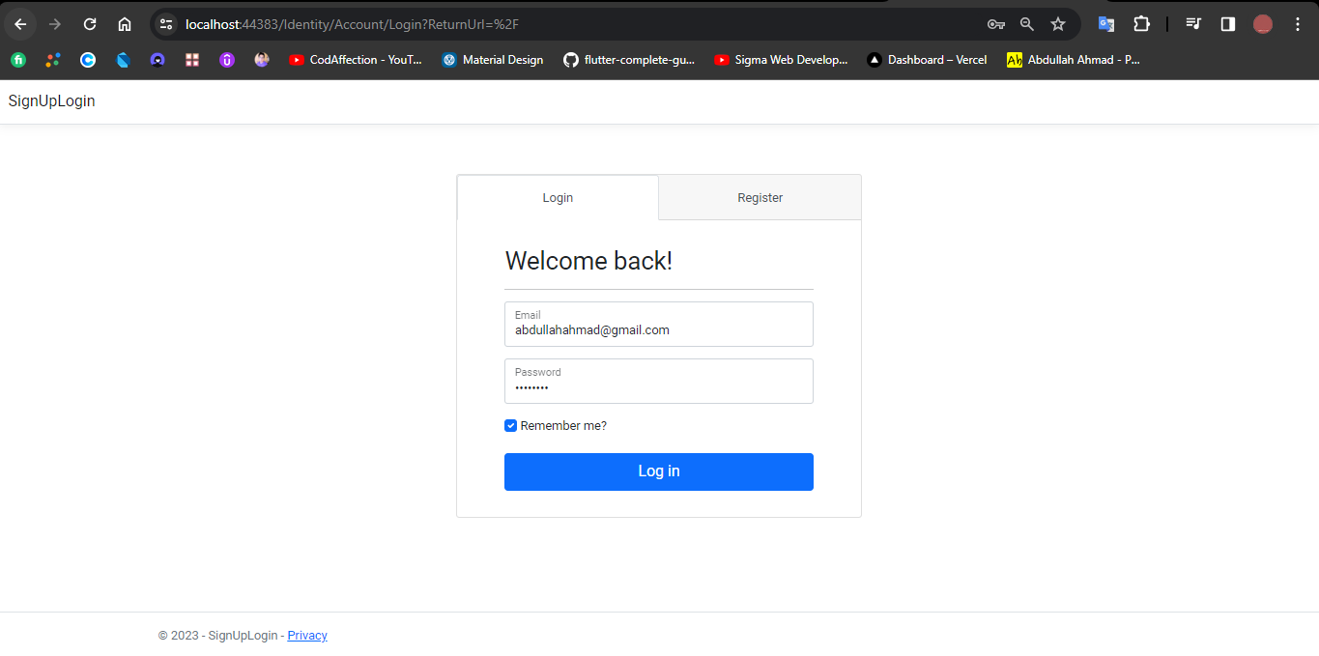
Task: Click the "© 2023 - SignUpLogin" footer text
Action: coord(218,635)
